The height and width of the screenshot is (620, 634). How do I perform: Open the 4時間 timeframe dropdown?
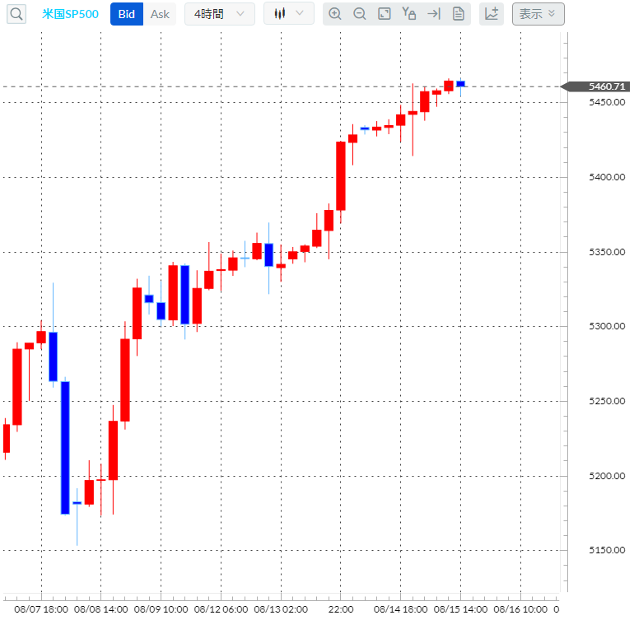click(x=220, y=14)
